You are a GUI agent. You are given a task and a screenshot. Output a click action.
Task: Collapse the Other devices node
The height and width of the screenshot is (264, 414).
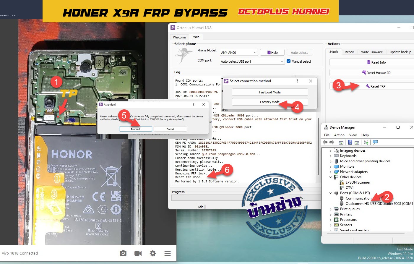[x=330, y=177]
